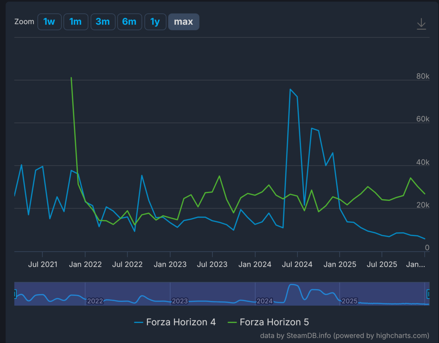Click the Forza Horizon 4 mid-2024 peak
The width and height of the screenshot is (439, 343).
click(x=290, y=89)
